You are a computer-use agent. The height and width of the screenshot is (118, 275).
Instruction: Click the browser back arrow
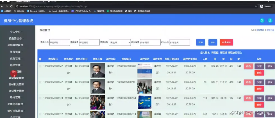pyautogui.click(x=2, y=6)
